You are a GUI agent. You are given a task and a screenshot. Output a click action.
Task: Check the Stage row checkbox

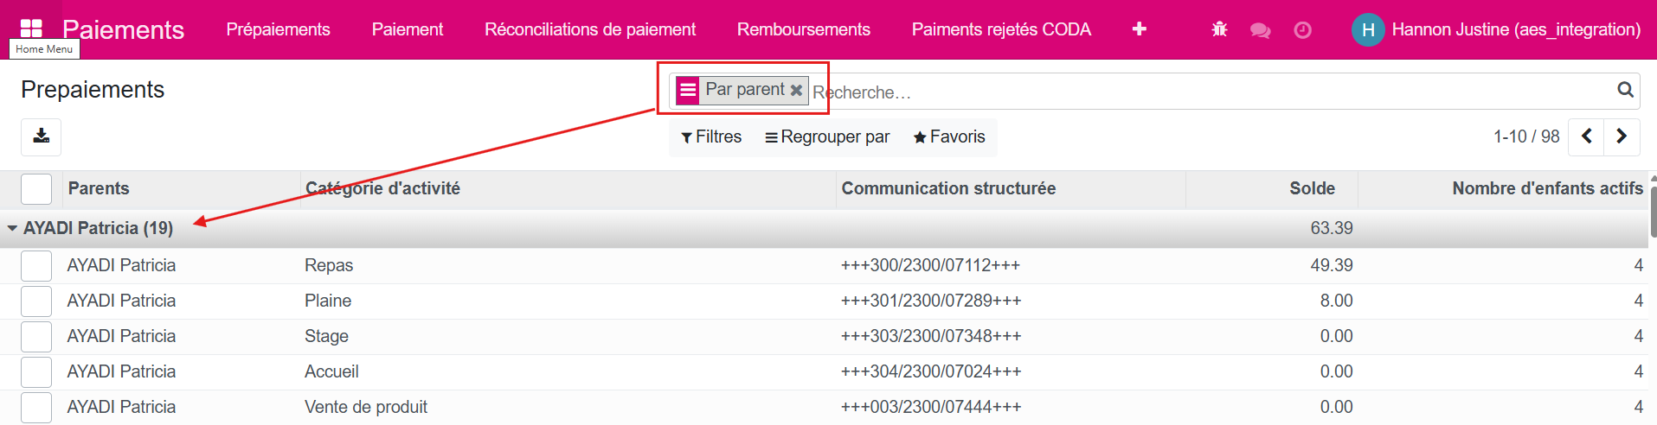pyautogui.click(x=36, y=336)
